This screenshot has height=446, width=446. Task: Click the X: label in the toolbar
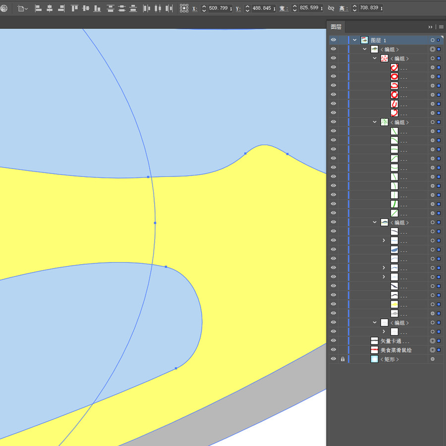[195, 9]
